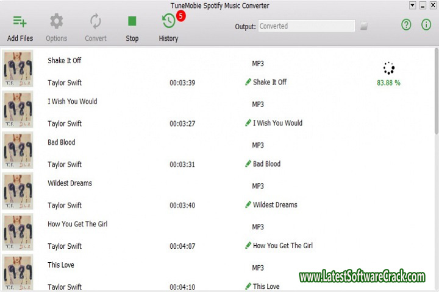The width and height of the screenshot is (439, 292).
Task: Click pencil icon for How You Get The Girl
Action: [x=248, y=245]
